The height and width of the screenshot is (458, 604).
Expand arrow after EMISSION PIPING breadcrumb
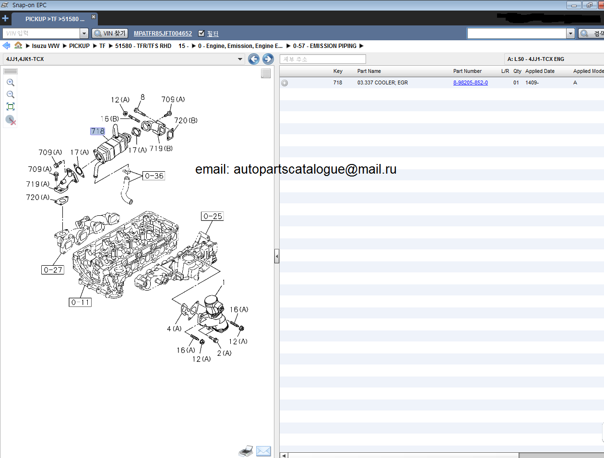point(361,46)
